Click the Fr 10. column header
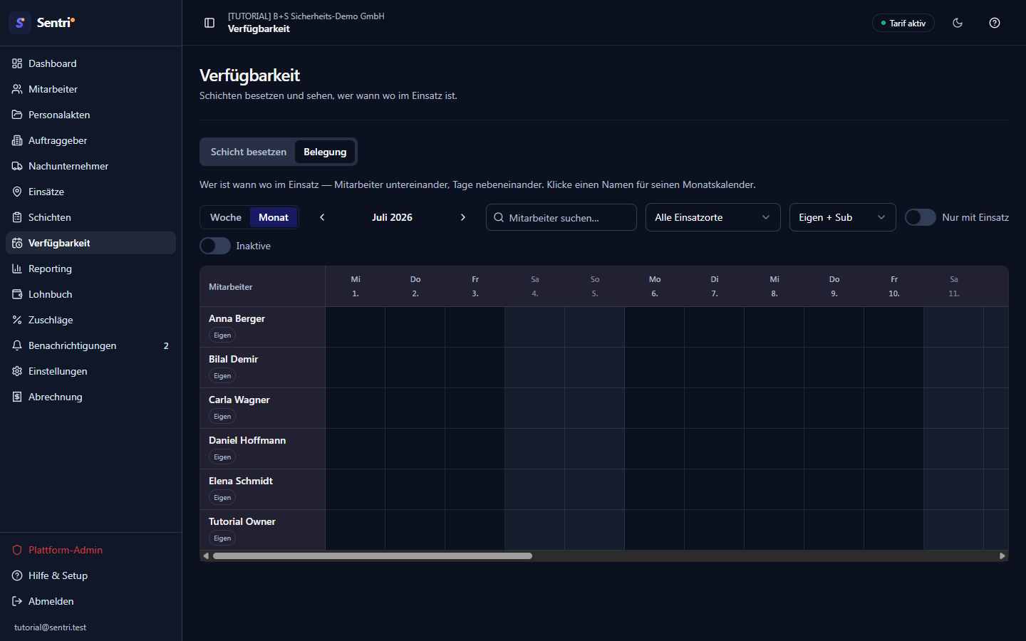The image size is (1026, 641). pyautogui.click(x=894, y=286)
